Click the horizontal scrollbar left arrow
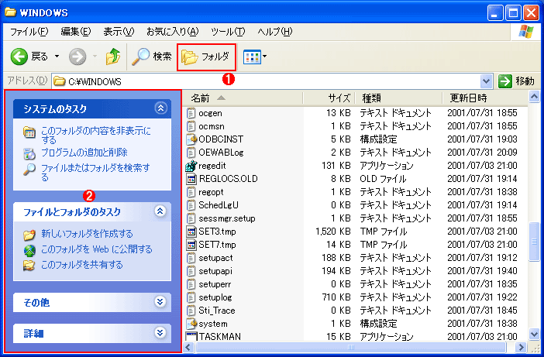The height and width of the screenshot is (357, 544). [x=188, y=347]
